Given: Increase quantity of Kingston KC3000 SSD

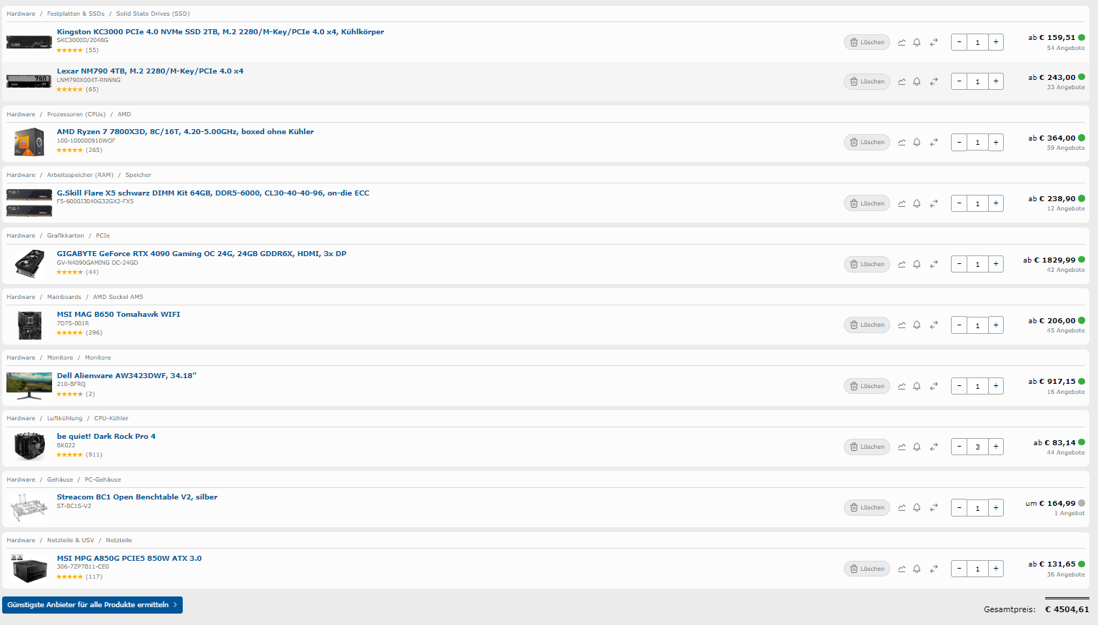Looking at the screenshot, I should click(996, 42).
